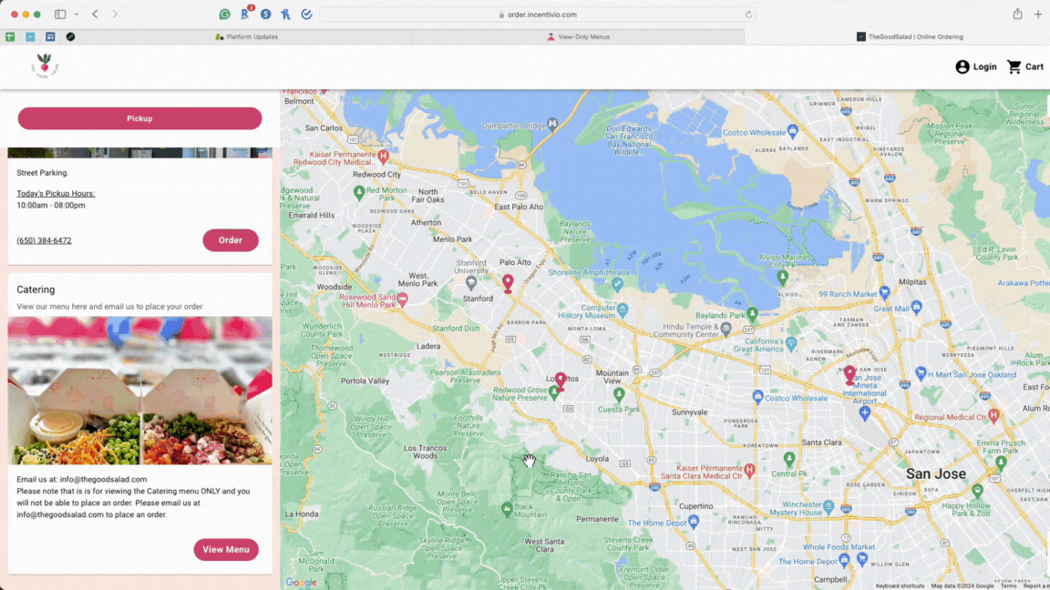Open the Grammarly extension icon
This screenshot has width=1050, height=590.
[x=225, y=14]
